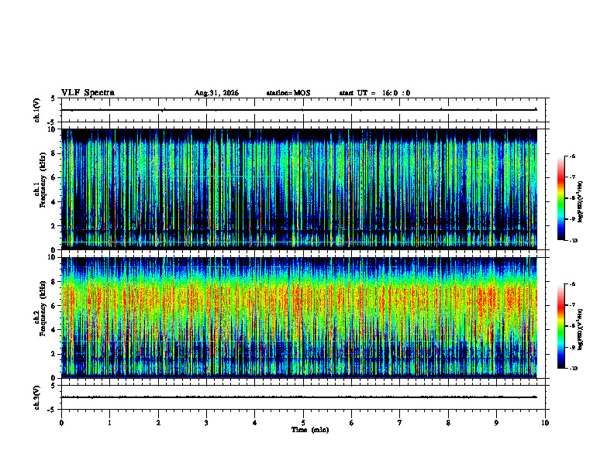614x474 pixels.
Task: Click the start UT 16:0:0 label
Action: click(x=374, y=93)
